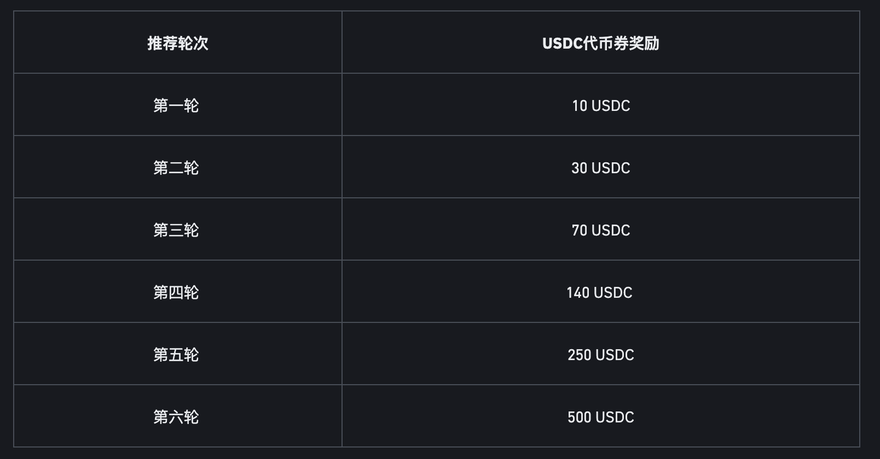Screen dimensions: 880x459
Task: Select the 第一轮 row label
Action: click(x=176, y=105)
